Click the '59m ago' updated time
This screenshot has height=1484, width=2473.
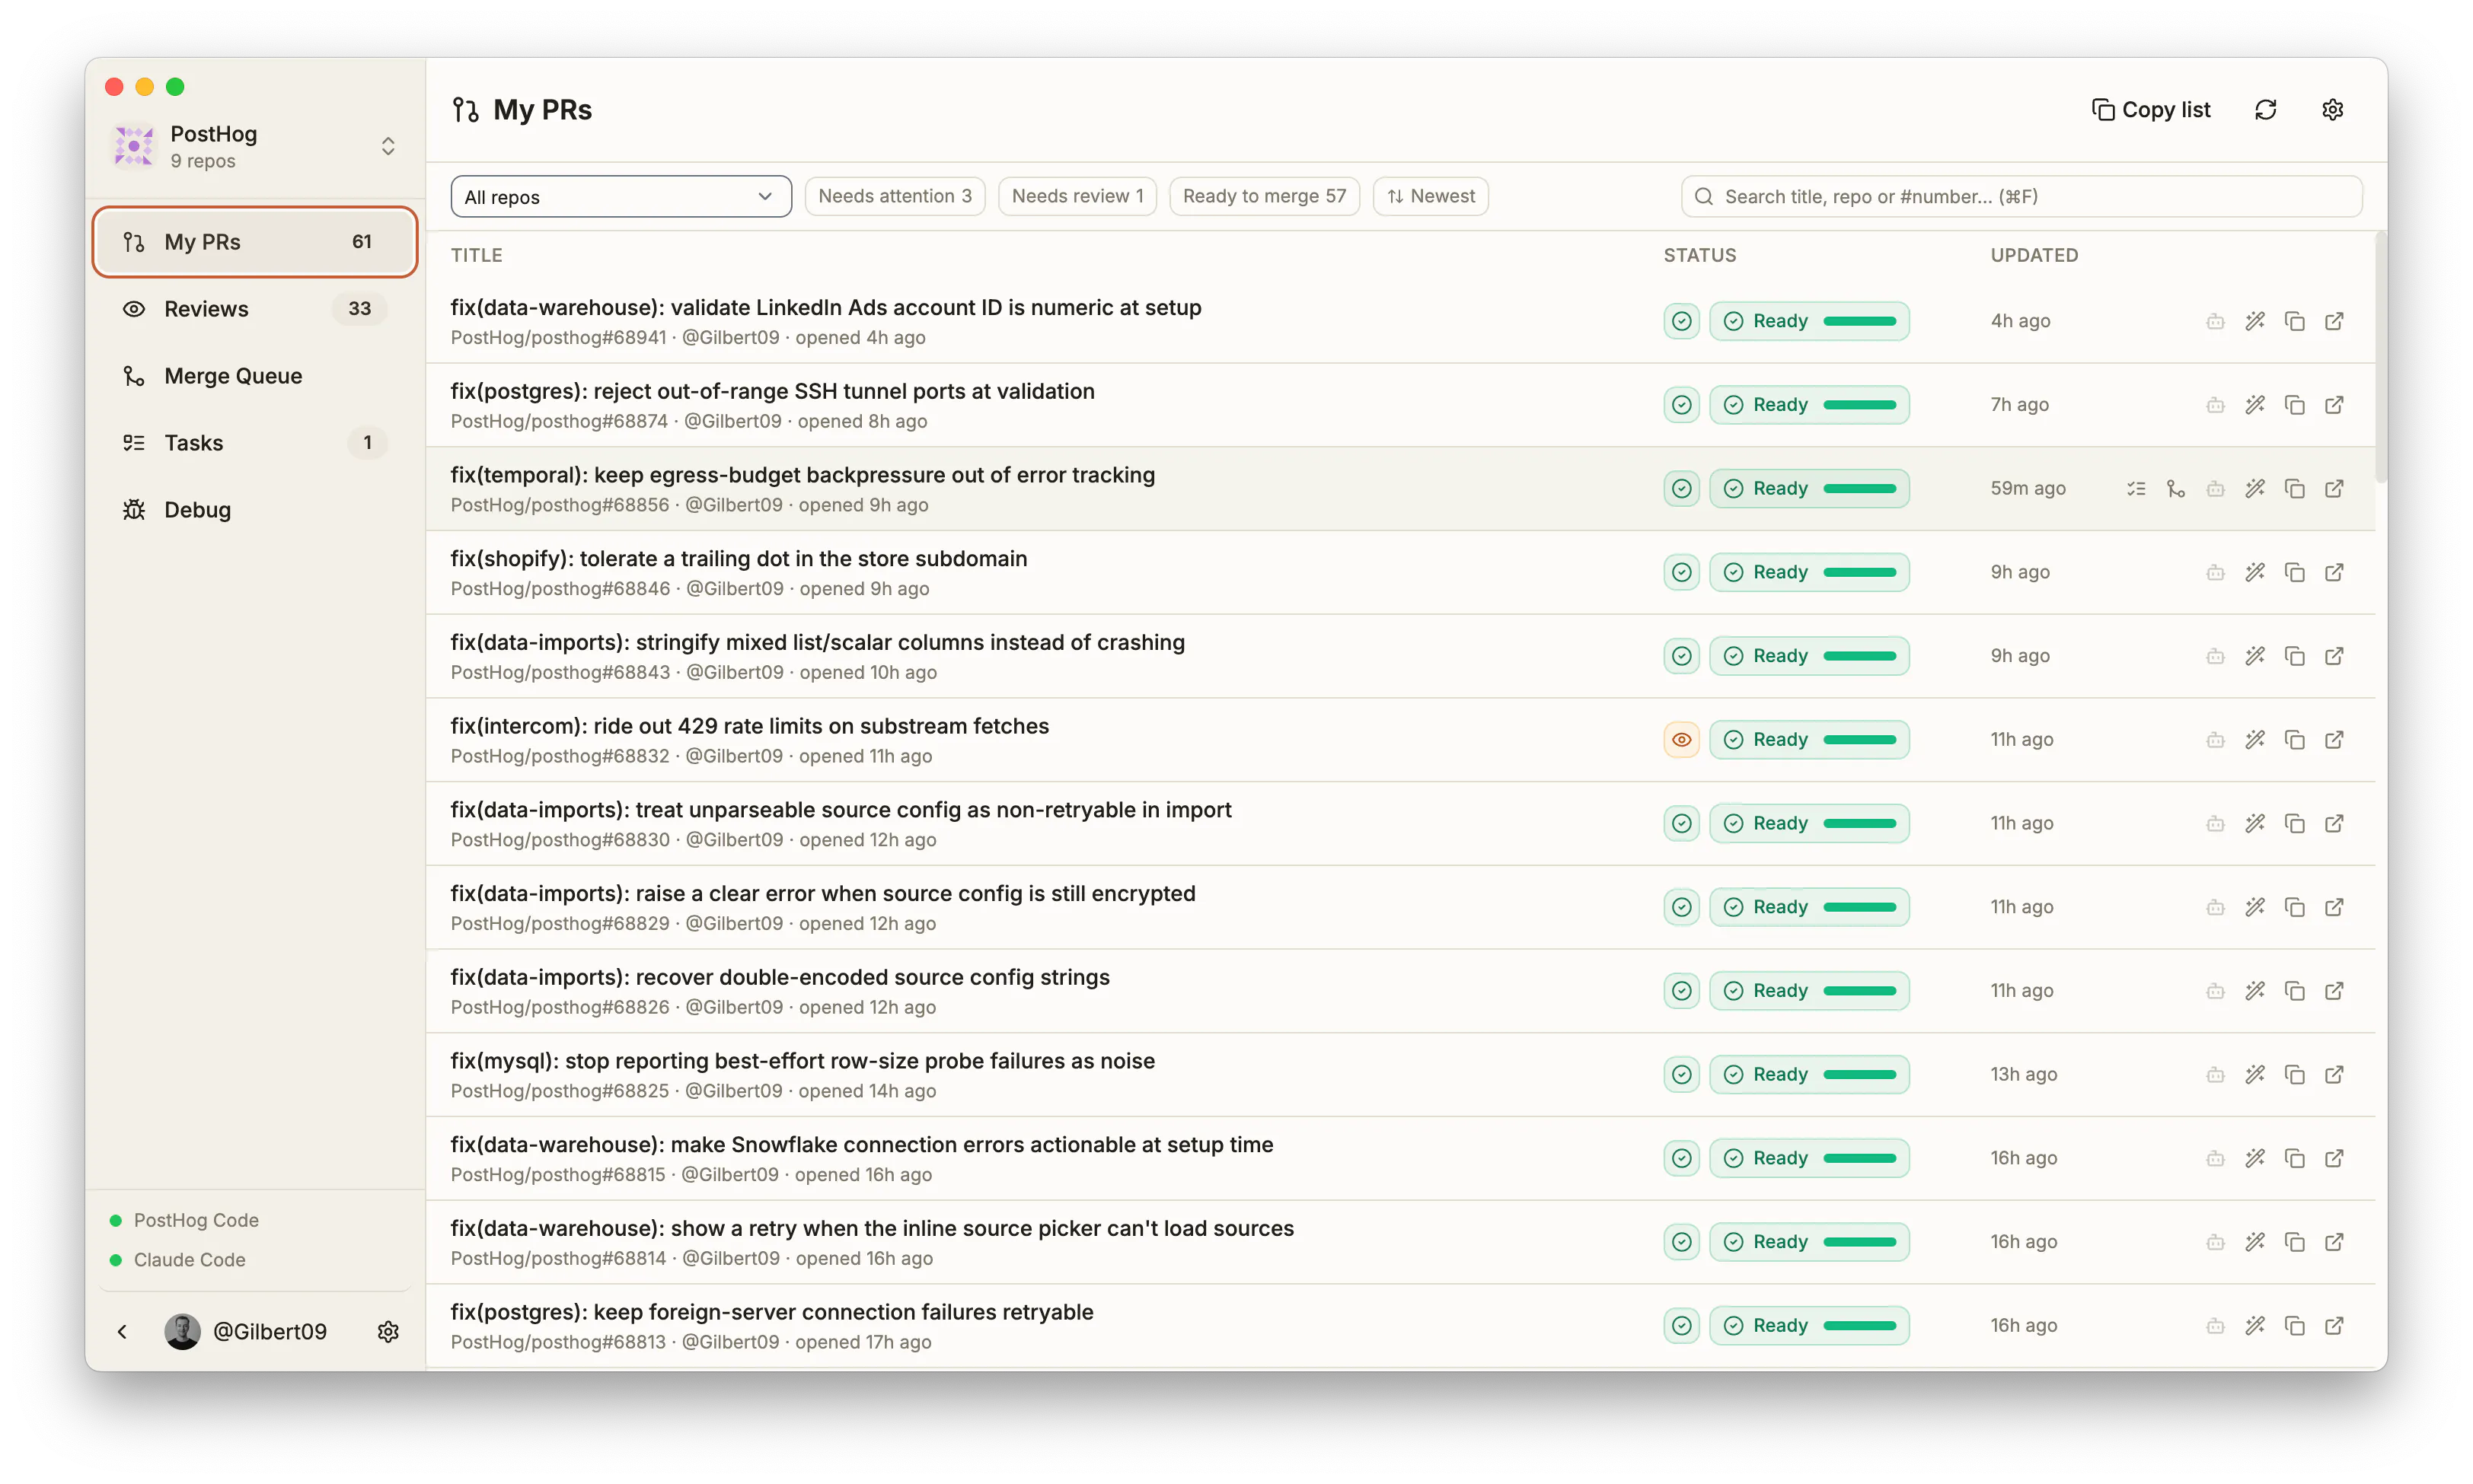[2027, 489]
